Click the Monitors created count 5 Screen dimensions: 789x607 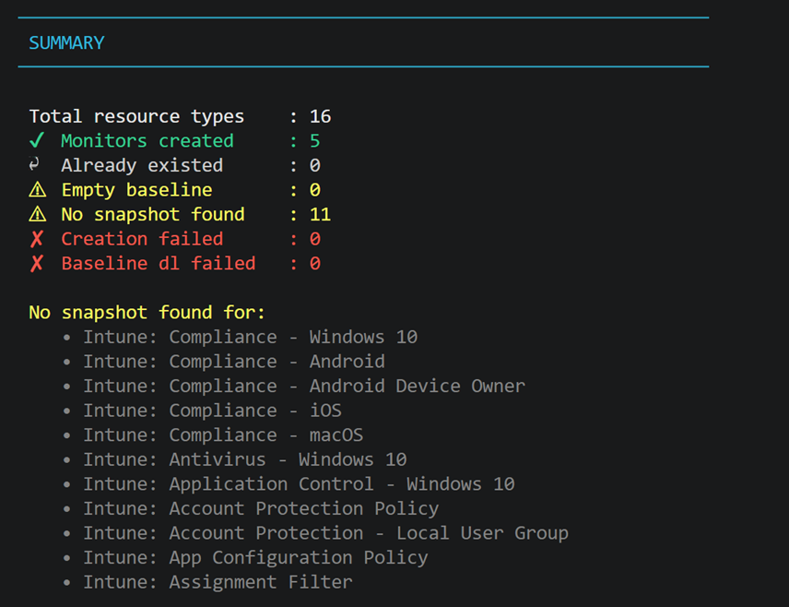coord(314,141)
